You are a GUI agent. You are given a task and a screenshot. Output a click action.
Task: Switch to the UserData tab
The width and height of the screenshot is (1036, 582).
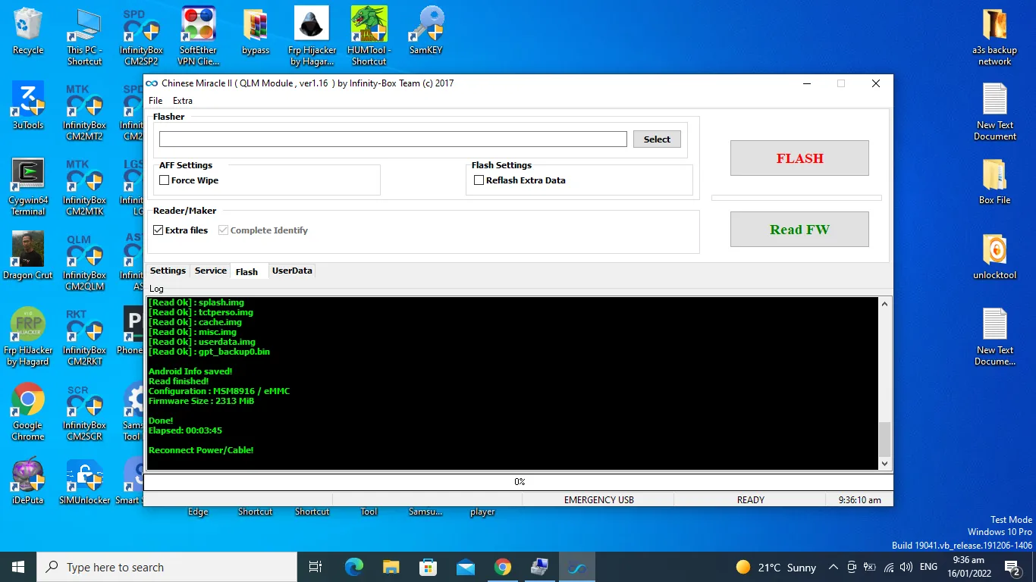pos(292,271)
